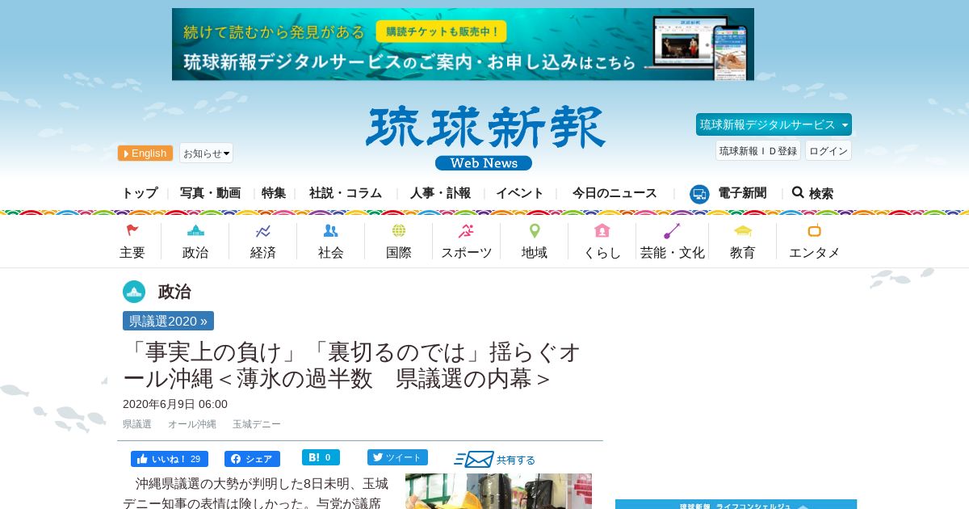Click the article date 2020年6月9日 06:00
969x509 pixels.
(x=175, y=404)
